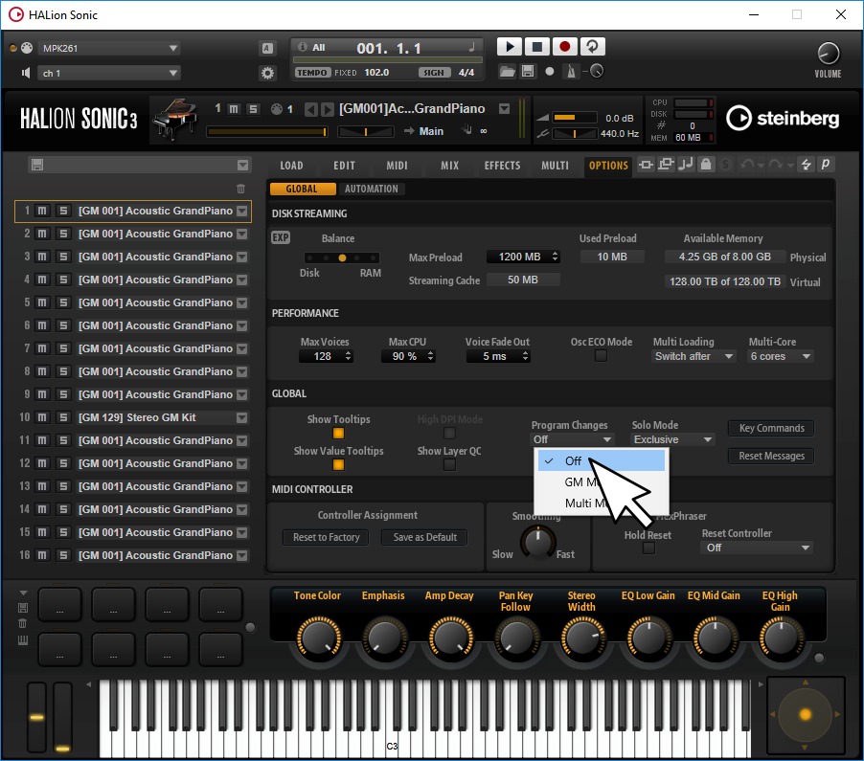Switch to the LOAD tab

(x=291, y=166)
